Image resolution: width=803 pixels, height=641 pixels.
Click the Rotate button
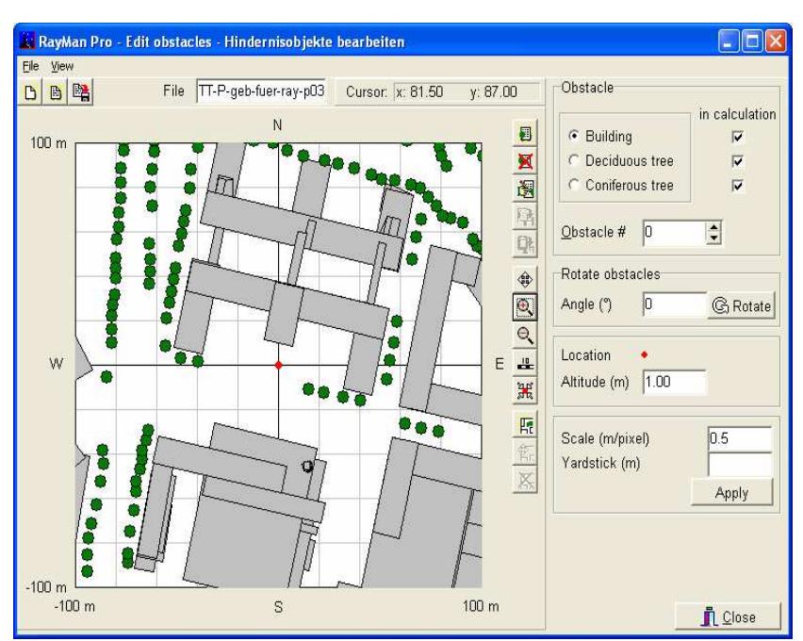[x=741, y=306]
